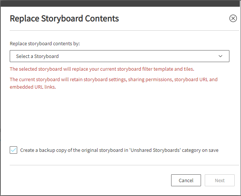
Task: Toggle the backup copy checkbox
Action: pos(13,150)
